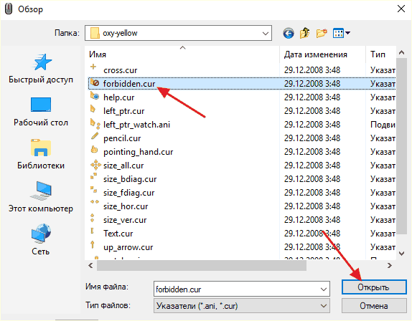
Task: Select the left_ptr_watch.ani file
Action: (x=136, y=125)
